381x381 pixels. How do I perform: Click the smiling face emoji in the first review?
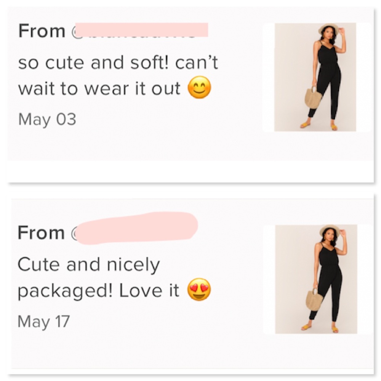coord(200,88)
